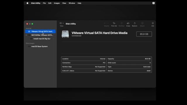Click the S.M.A.R.T. status row
Image resolution: width=187 pixels, height=105 pixels.
(x=84, y=71)
